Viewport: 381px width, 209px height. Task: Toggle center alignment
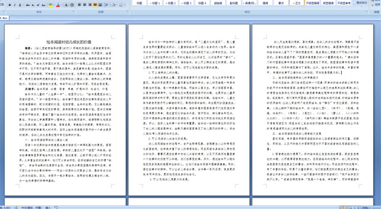(x=85, y=5)
